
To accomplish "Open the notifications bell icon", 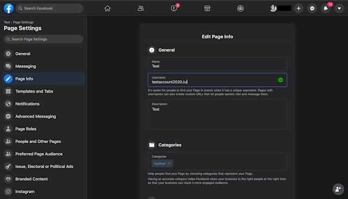I will (326, 9).
